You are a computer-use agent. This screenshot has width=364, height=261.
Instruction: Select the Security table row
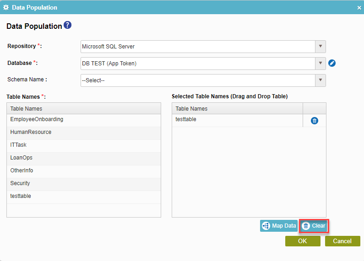[x=20, y=183]
